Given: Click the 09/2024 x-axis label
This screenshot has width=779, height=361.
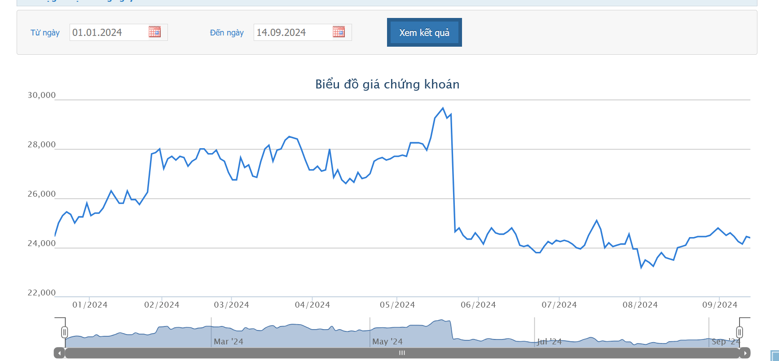Looking at the screenshot, I should pos(720,305).
